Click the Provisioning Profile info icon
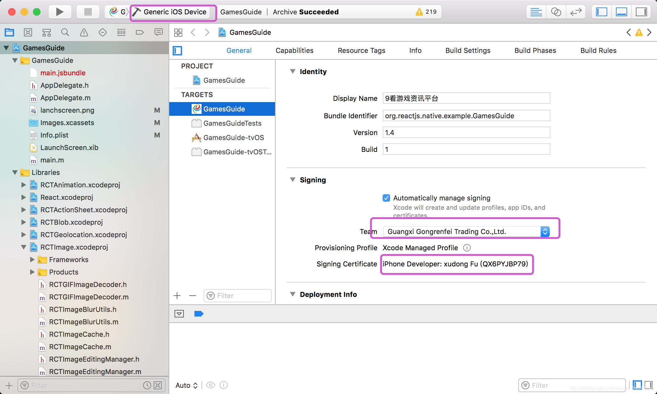The image size is (657, 394). pyautogui.click(x=467, y=248)
